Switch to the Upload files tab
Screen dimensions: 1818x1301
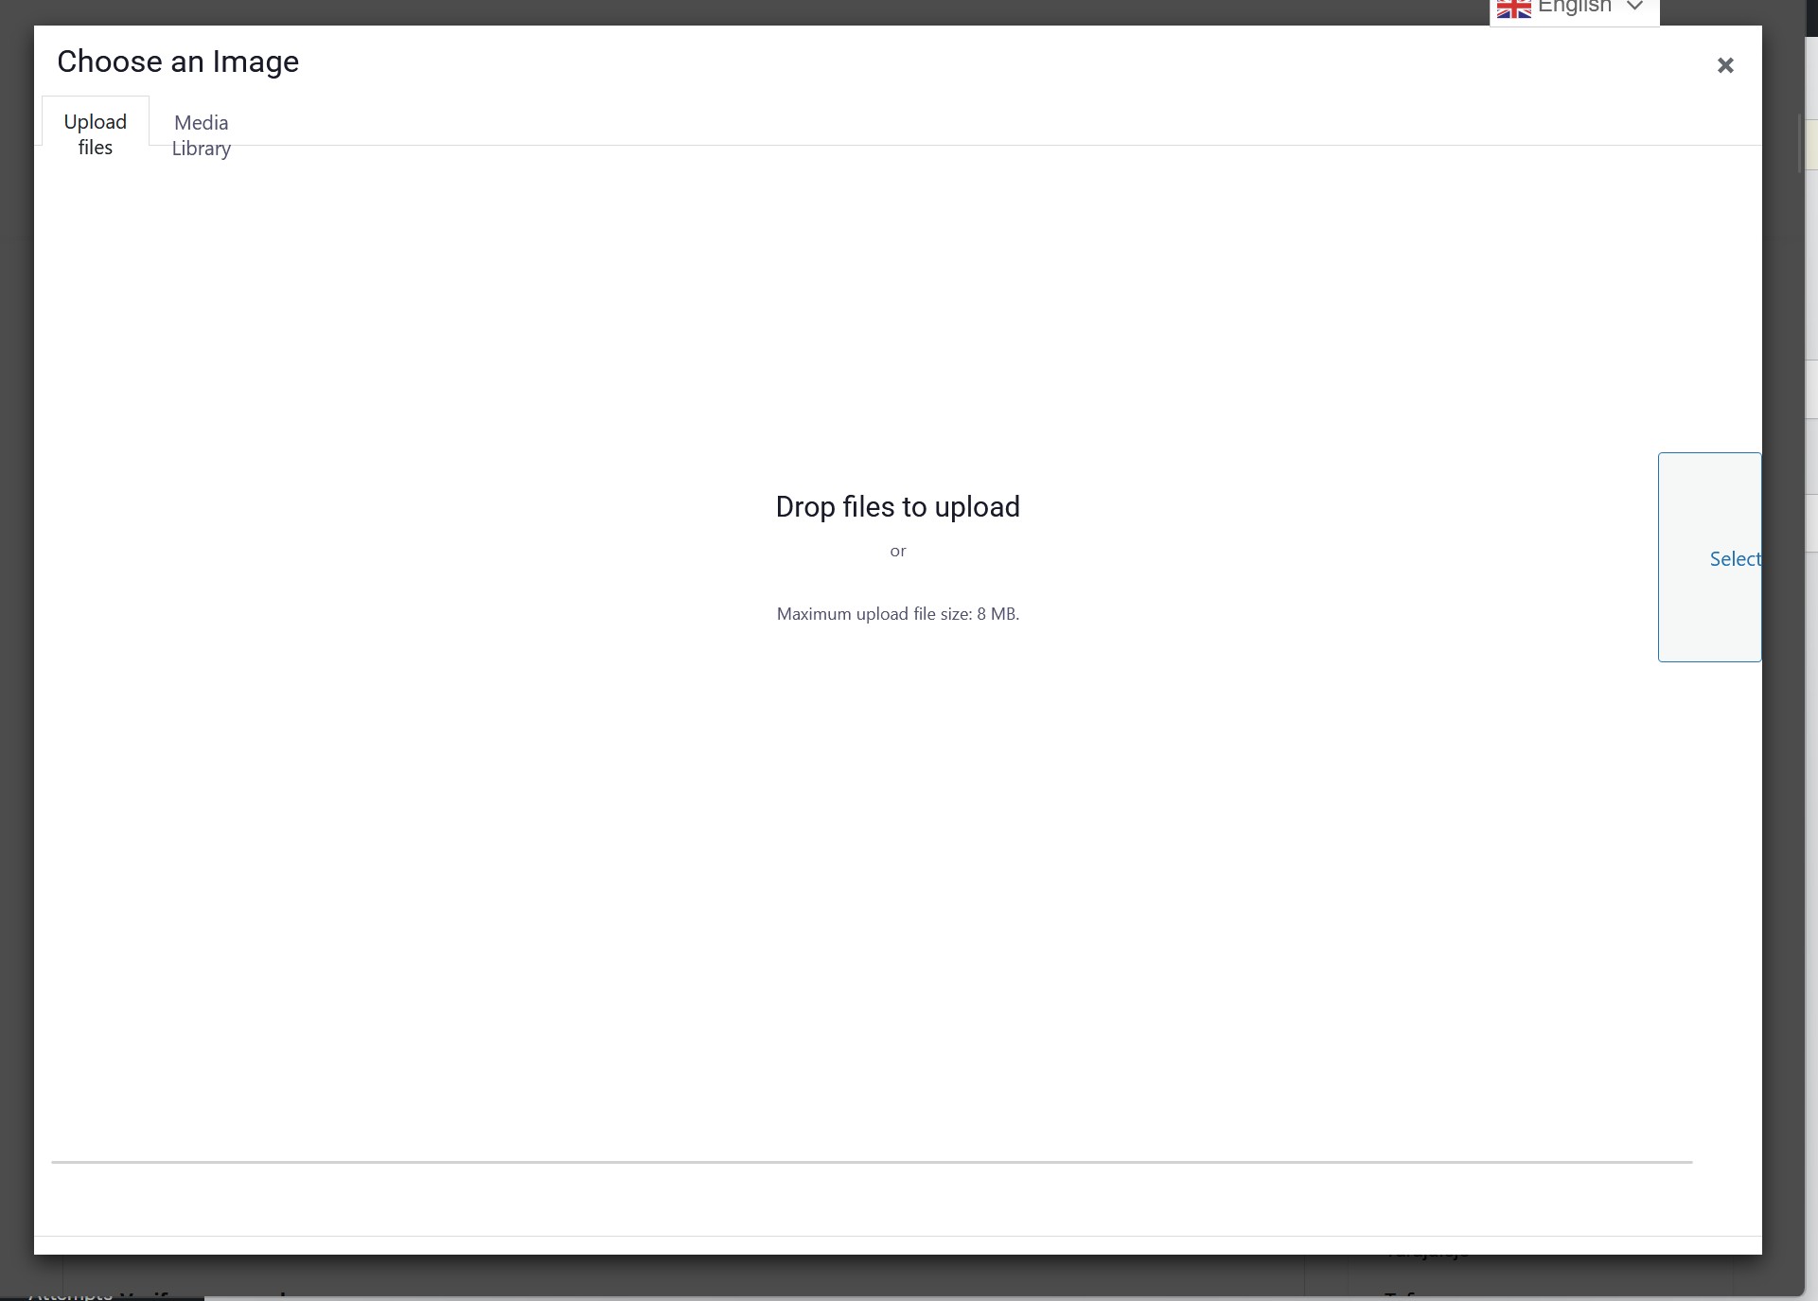[96, 134]
